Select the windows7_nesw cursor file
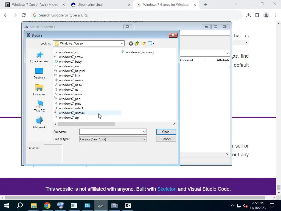The image size is (281, 211). [x=68, y=85]
